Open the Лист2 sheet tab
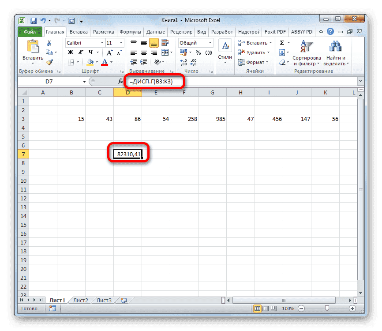Viewport: 382px width, 331px height. 80,300
